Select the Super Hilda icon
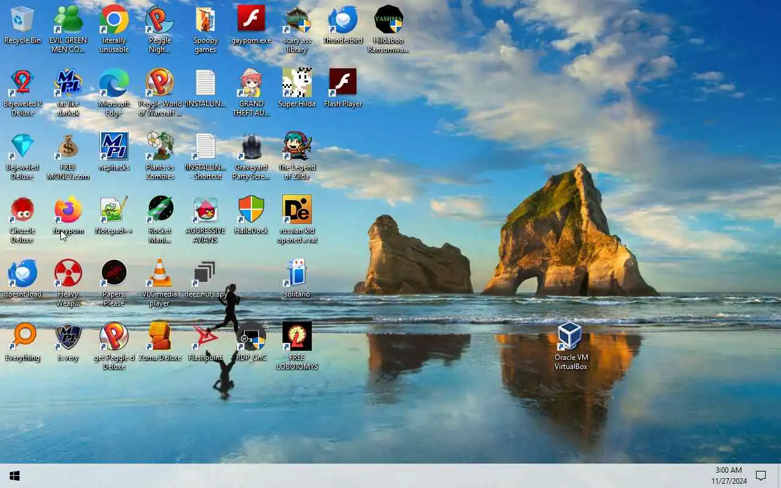The image size is (781, 488). tap(297, 83)
